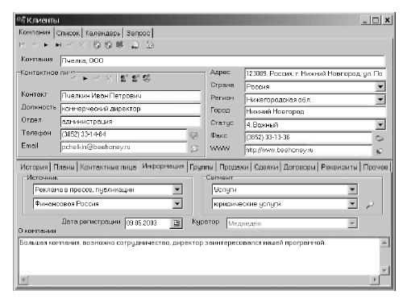Click the phone dial icon beside Телефон
Viewport: 407px width, 299px height.
(x=194, y=135)
